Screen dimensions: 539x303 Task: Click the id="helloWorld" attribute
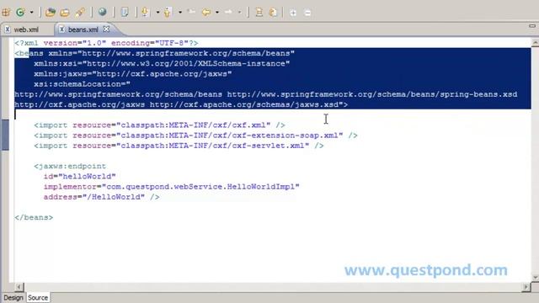click(79, 177)
